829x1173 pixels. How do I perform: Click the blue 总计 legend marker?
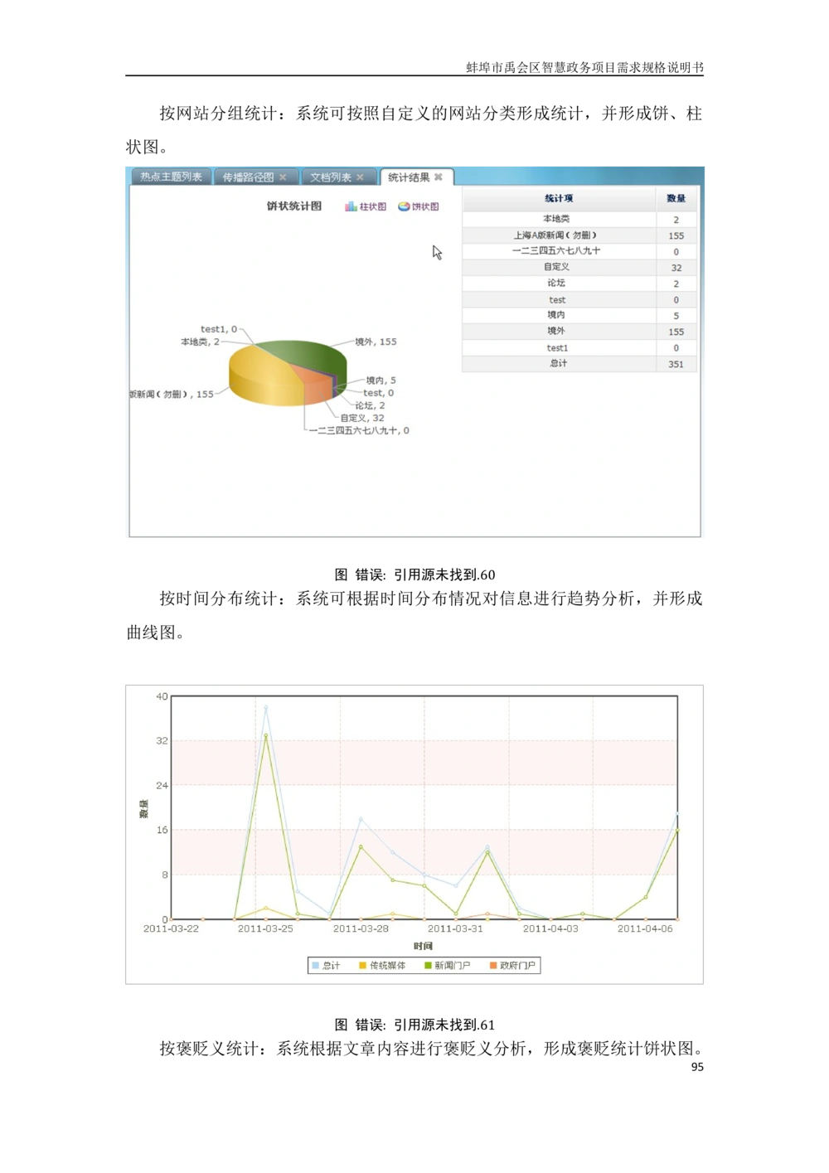(317, 965)
